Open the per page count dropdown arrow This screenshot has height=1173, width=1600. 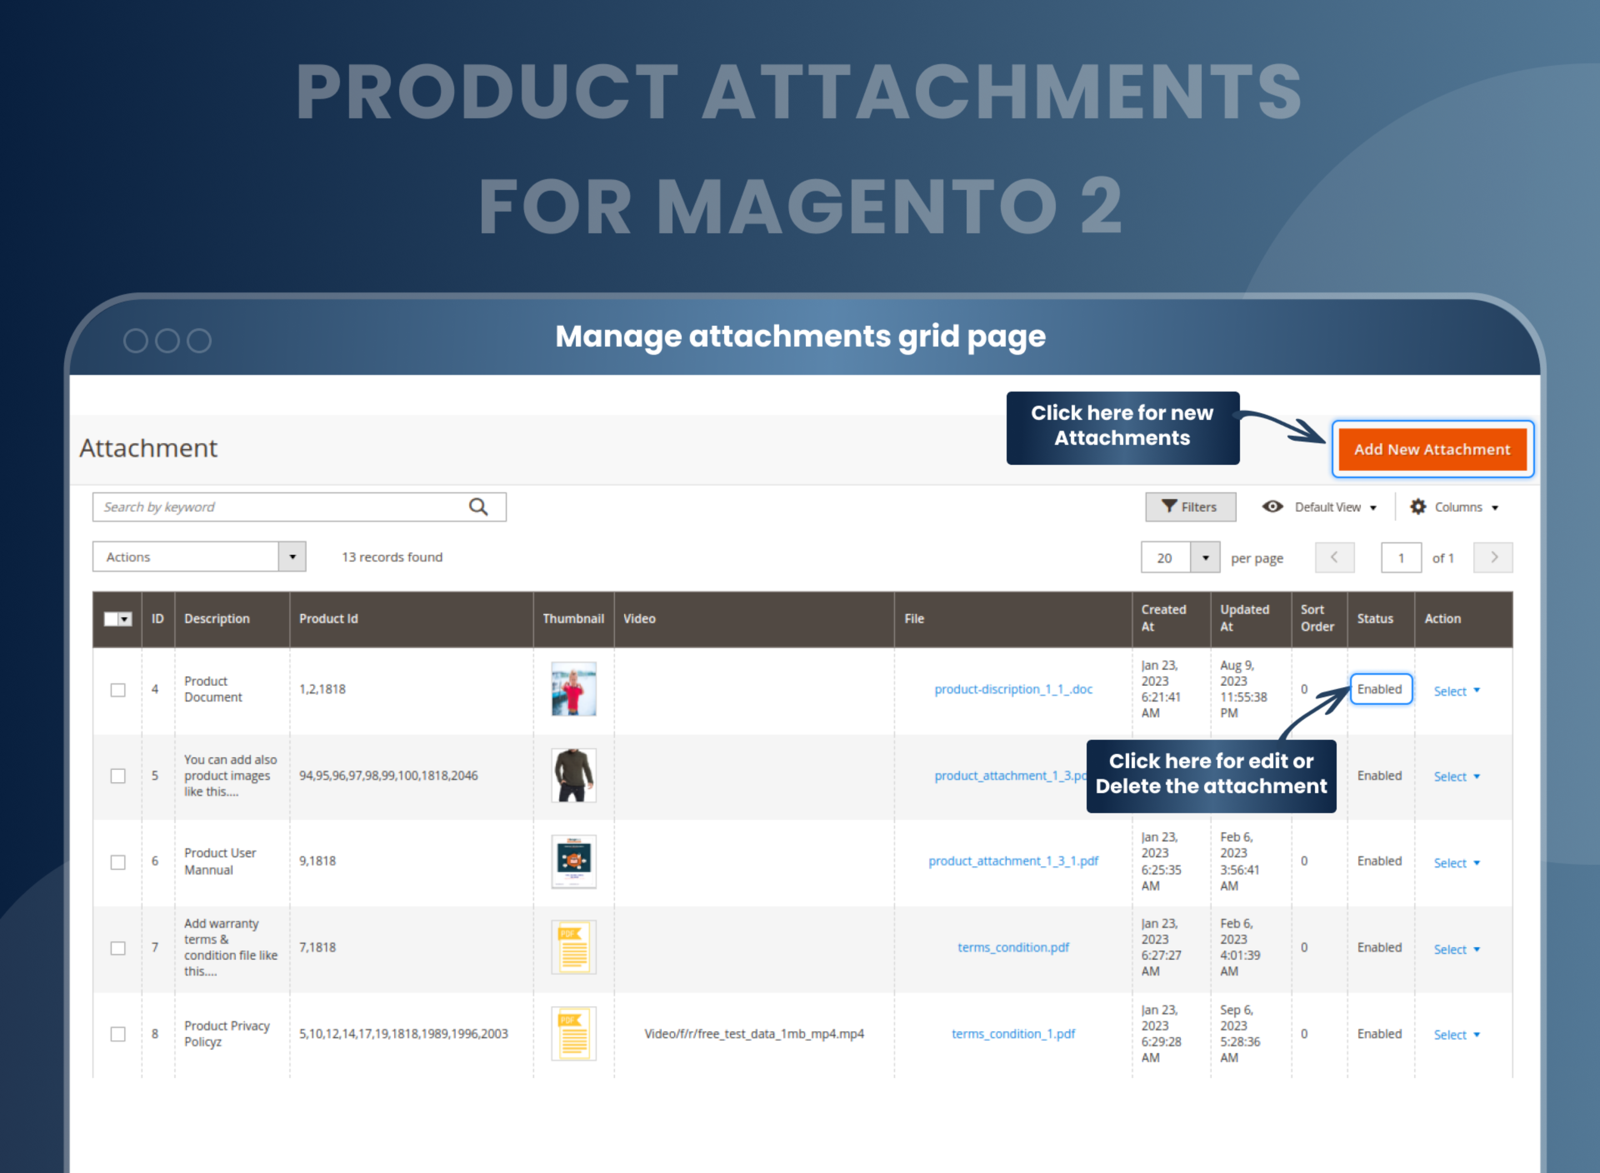[x=1205, y=557]
